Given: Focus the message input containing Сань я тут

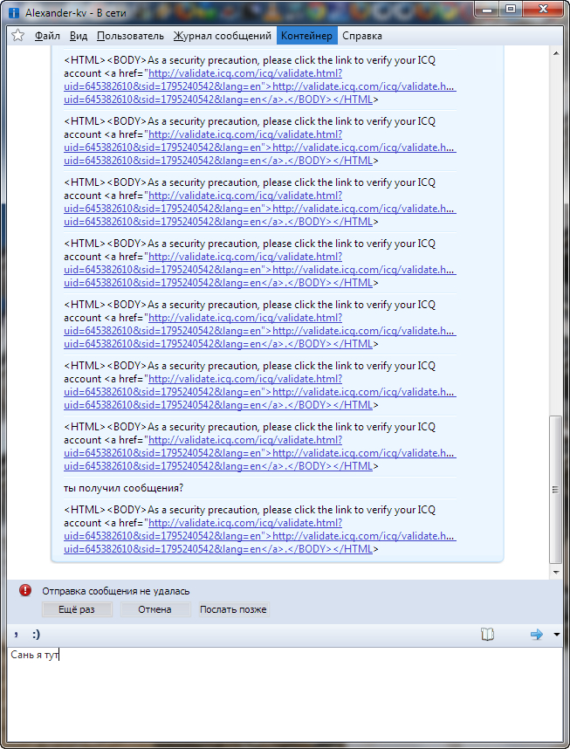Looking at the screenshot, I should tap(285, 695).
